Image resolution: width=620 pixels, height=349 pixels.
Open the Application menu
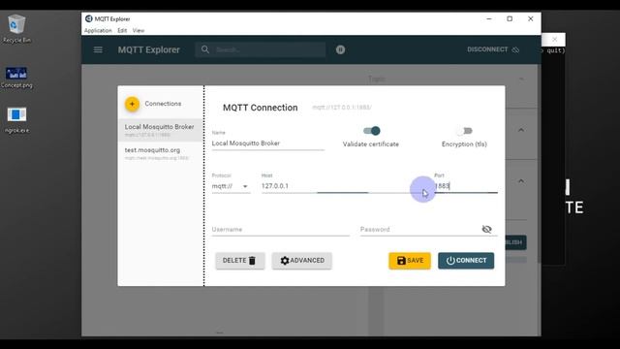click(x=98, y=30)
